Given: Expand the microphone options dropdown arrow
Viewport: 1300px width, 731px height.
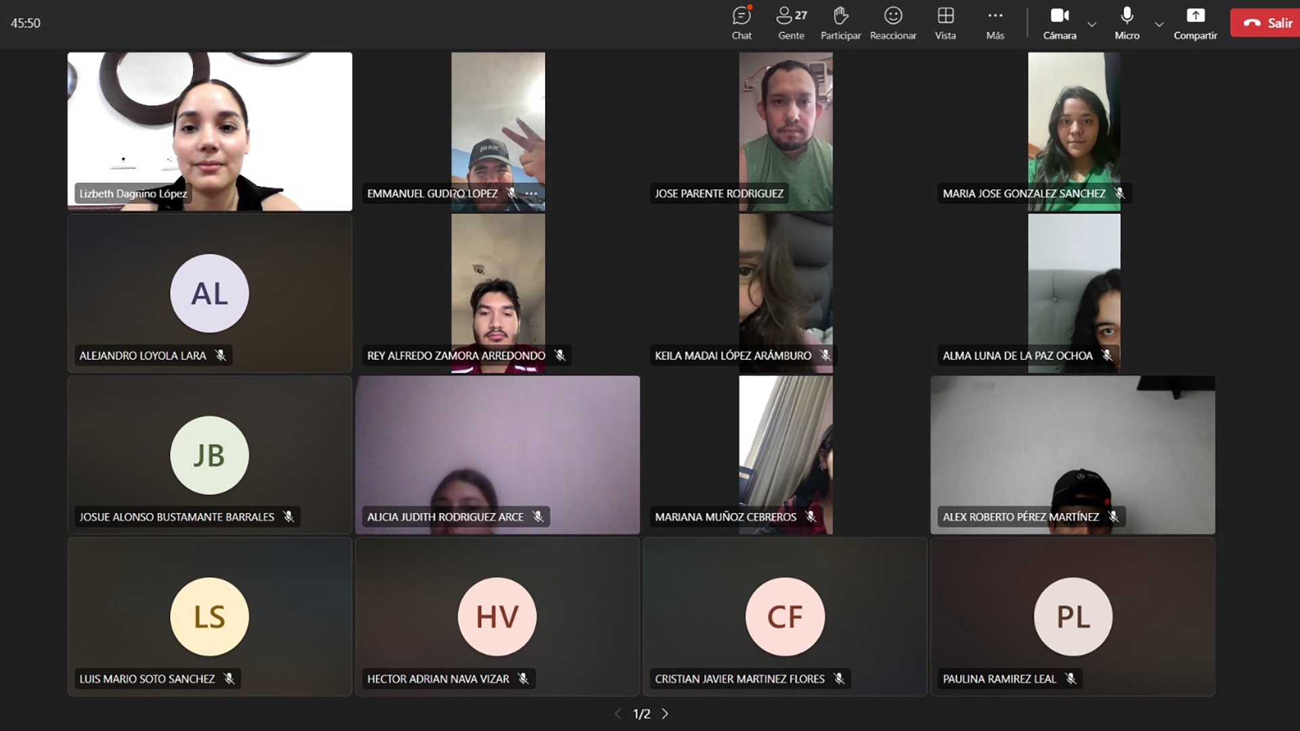Looking at the screenshot, I should (x=1158, y=24).
